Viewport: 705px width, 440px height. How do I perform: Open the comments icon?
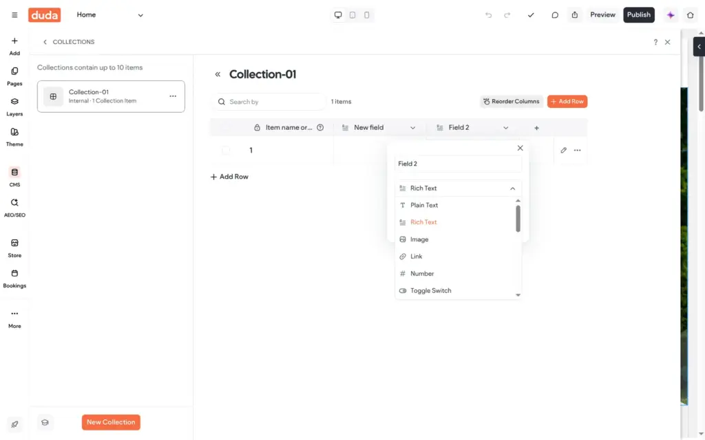(555, 15)
